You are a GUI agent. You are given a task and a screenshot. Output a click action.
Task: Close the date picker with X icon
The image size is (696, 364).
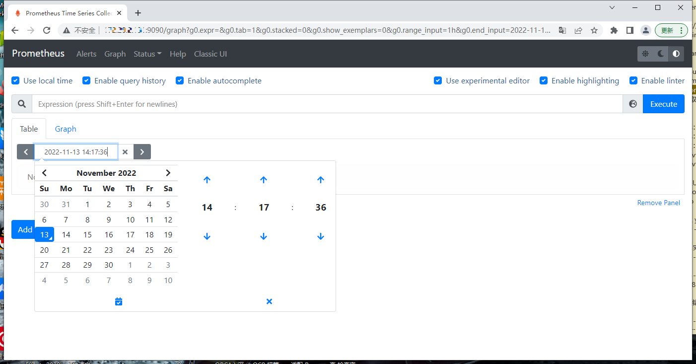pyautogui.click(x=269, y=301)
